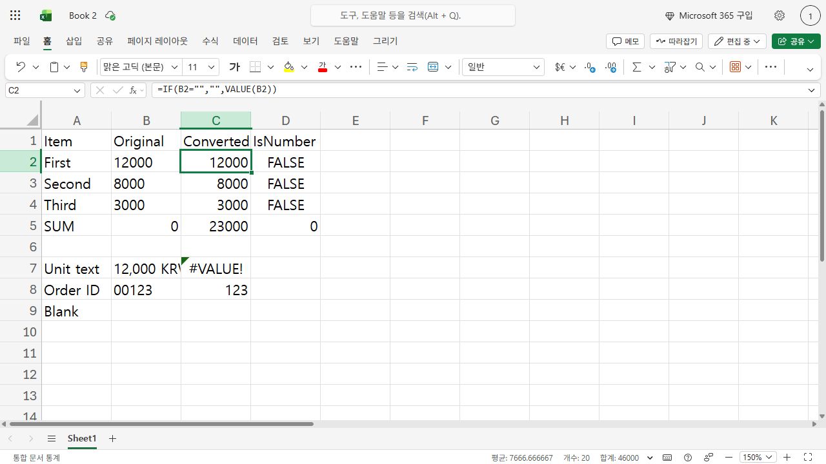Expand the formula bar chevron

click(x=812, y=91)
